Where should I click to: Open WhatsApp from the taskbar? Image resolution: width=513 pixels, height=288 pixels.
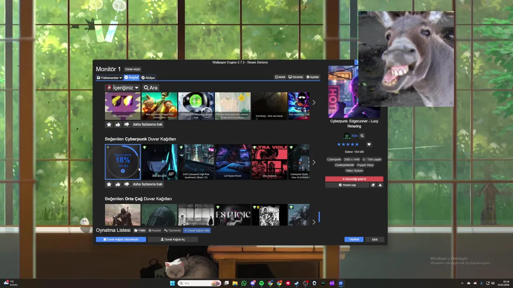click(244, 283)
